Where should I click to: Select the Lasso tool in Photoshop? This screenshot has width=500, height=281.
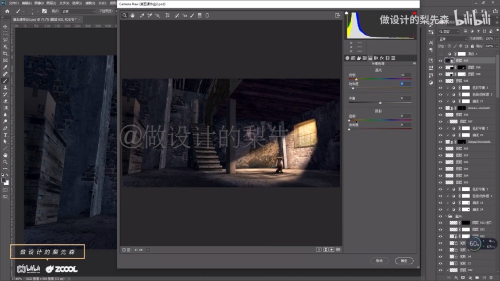[x=5, y=40]
